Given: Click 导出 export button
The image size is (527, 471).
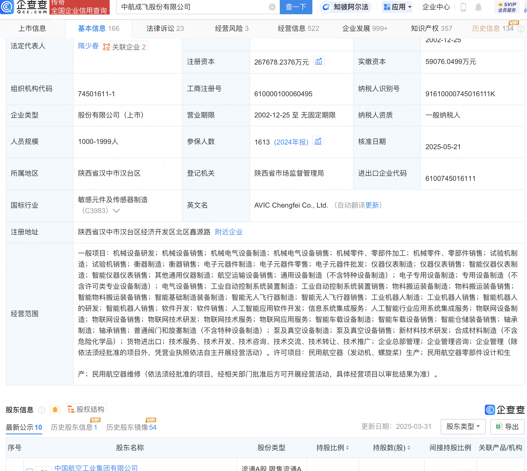Looking at the screenshot, I should click(x=508, y=427).
